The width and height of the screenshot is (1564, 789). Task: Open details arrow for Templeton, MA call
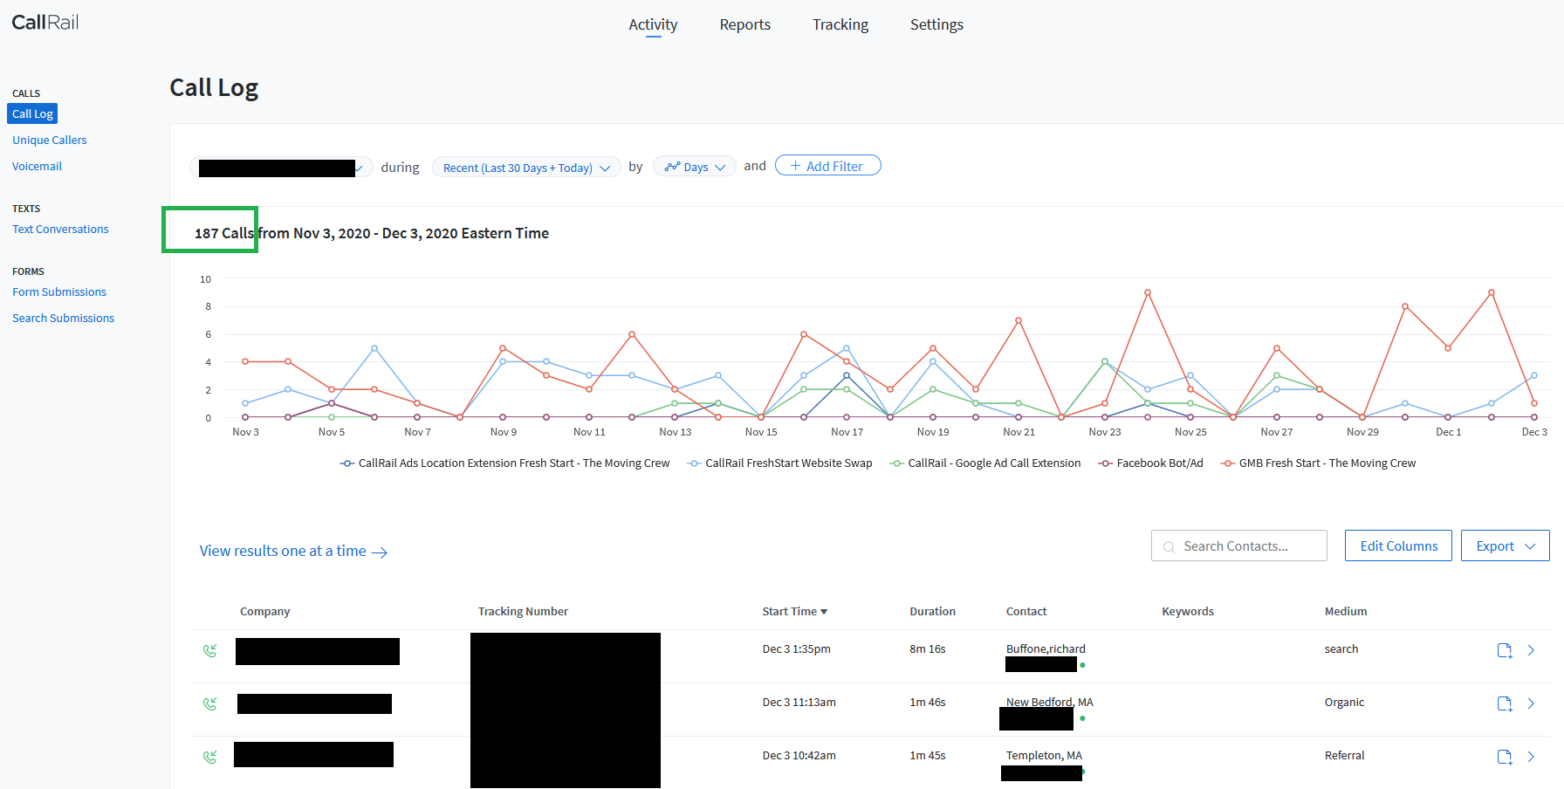coord(1531,758)
